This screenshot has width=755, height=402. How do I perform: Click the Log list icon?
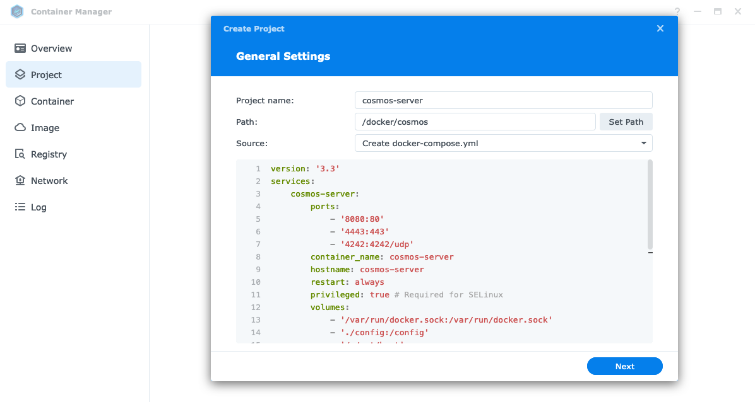point(20,207)
